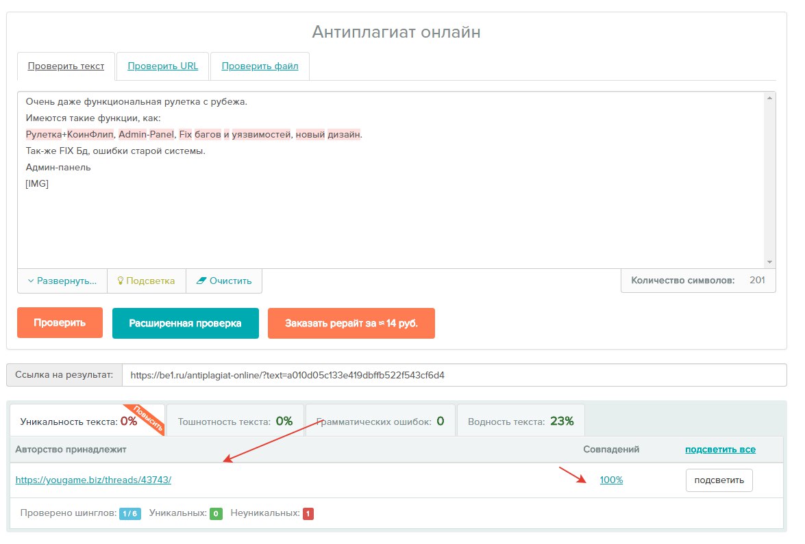Image resolution: width=805 pixels, height=544 pixels.
Task: Open the Тошнотность текста tab
Action: point(236,421)
